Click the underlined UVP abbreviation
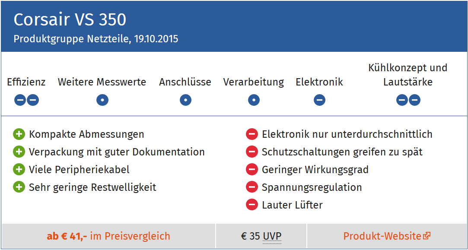468x250 pixels. pos(272,236)
